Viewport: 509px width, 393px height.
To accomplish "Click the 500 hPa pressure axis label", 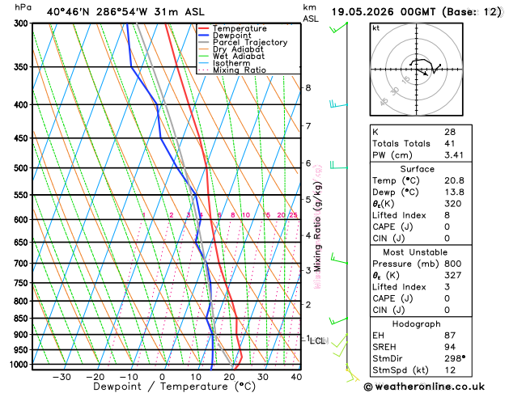I will [23, 168].
